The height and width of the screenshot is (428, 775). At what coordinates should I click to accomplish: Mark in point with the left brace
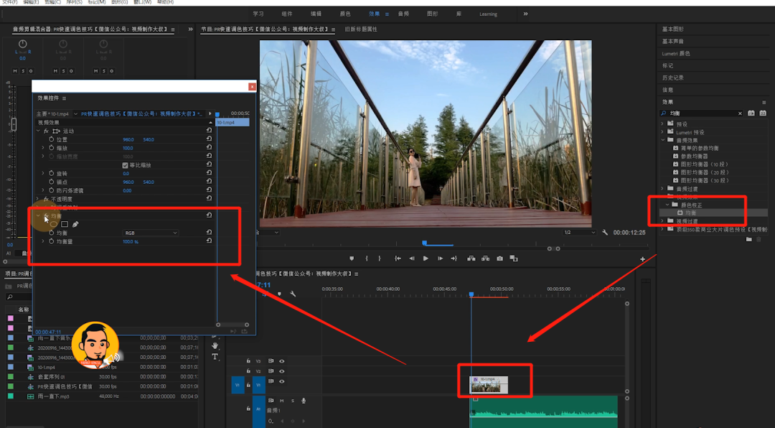click(366, 259)
